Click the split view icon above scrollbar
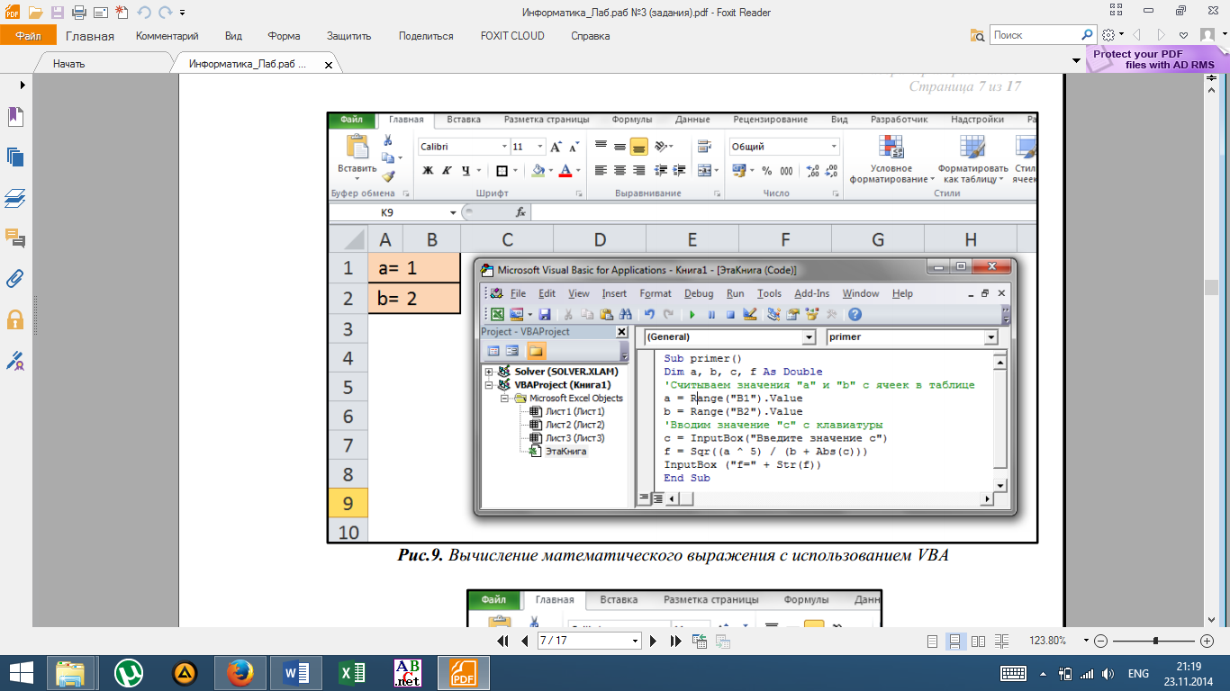This screenshot has height=691, width=1230. coord(1211,80)
